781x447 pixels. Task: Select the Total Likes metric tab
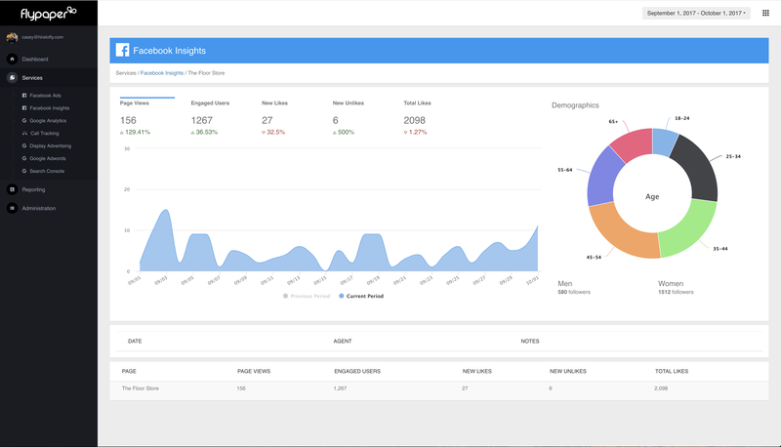pyautogui.click(x=418, y=117)
